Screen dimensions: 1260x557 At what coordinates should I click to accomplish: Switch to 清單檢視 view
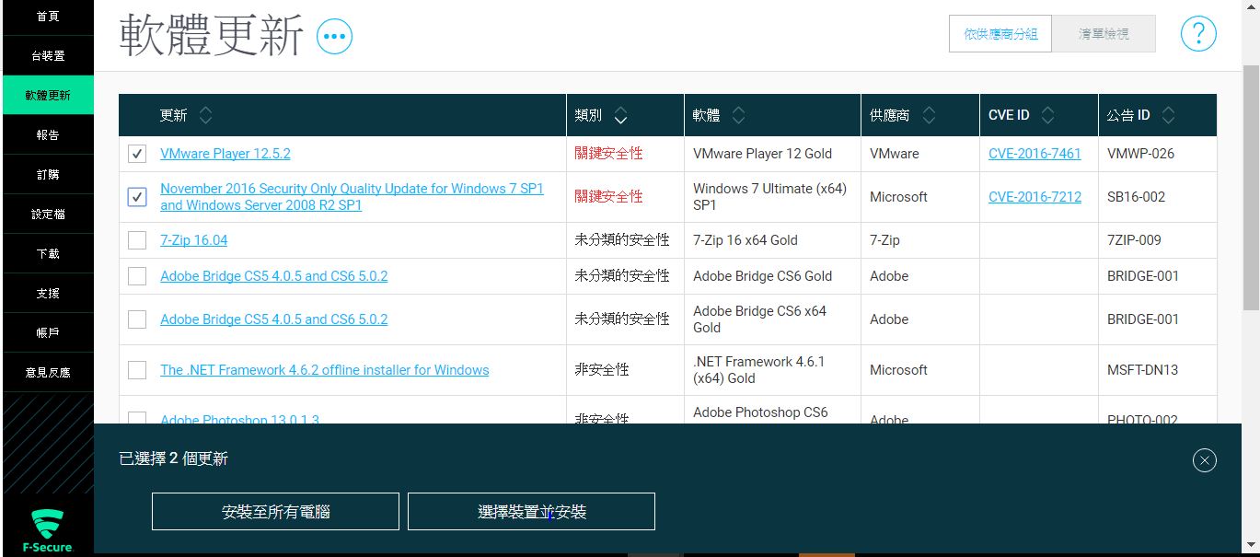coord(1104,34)
